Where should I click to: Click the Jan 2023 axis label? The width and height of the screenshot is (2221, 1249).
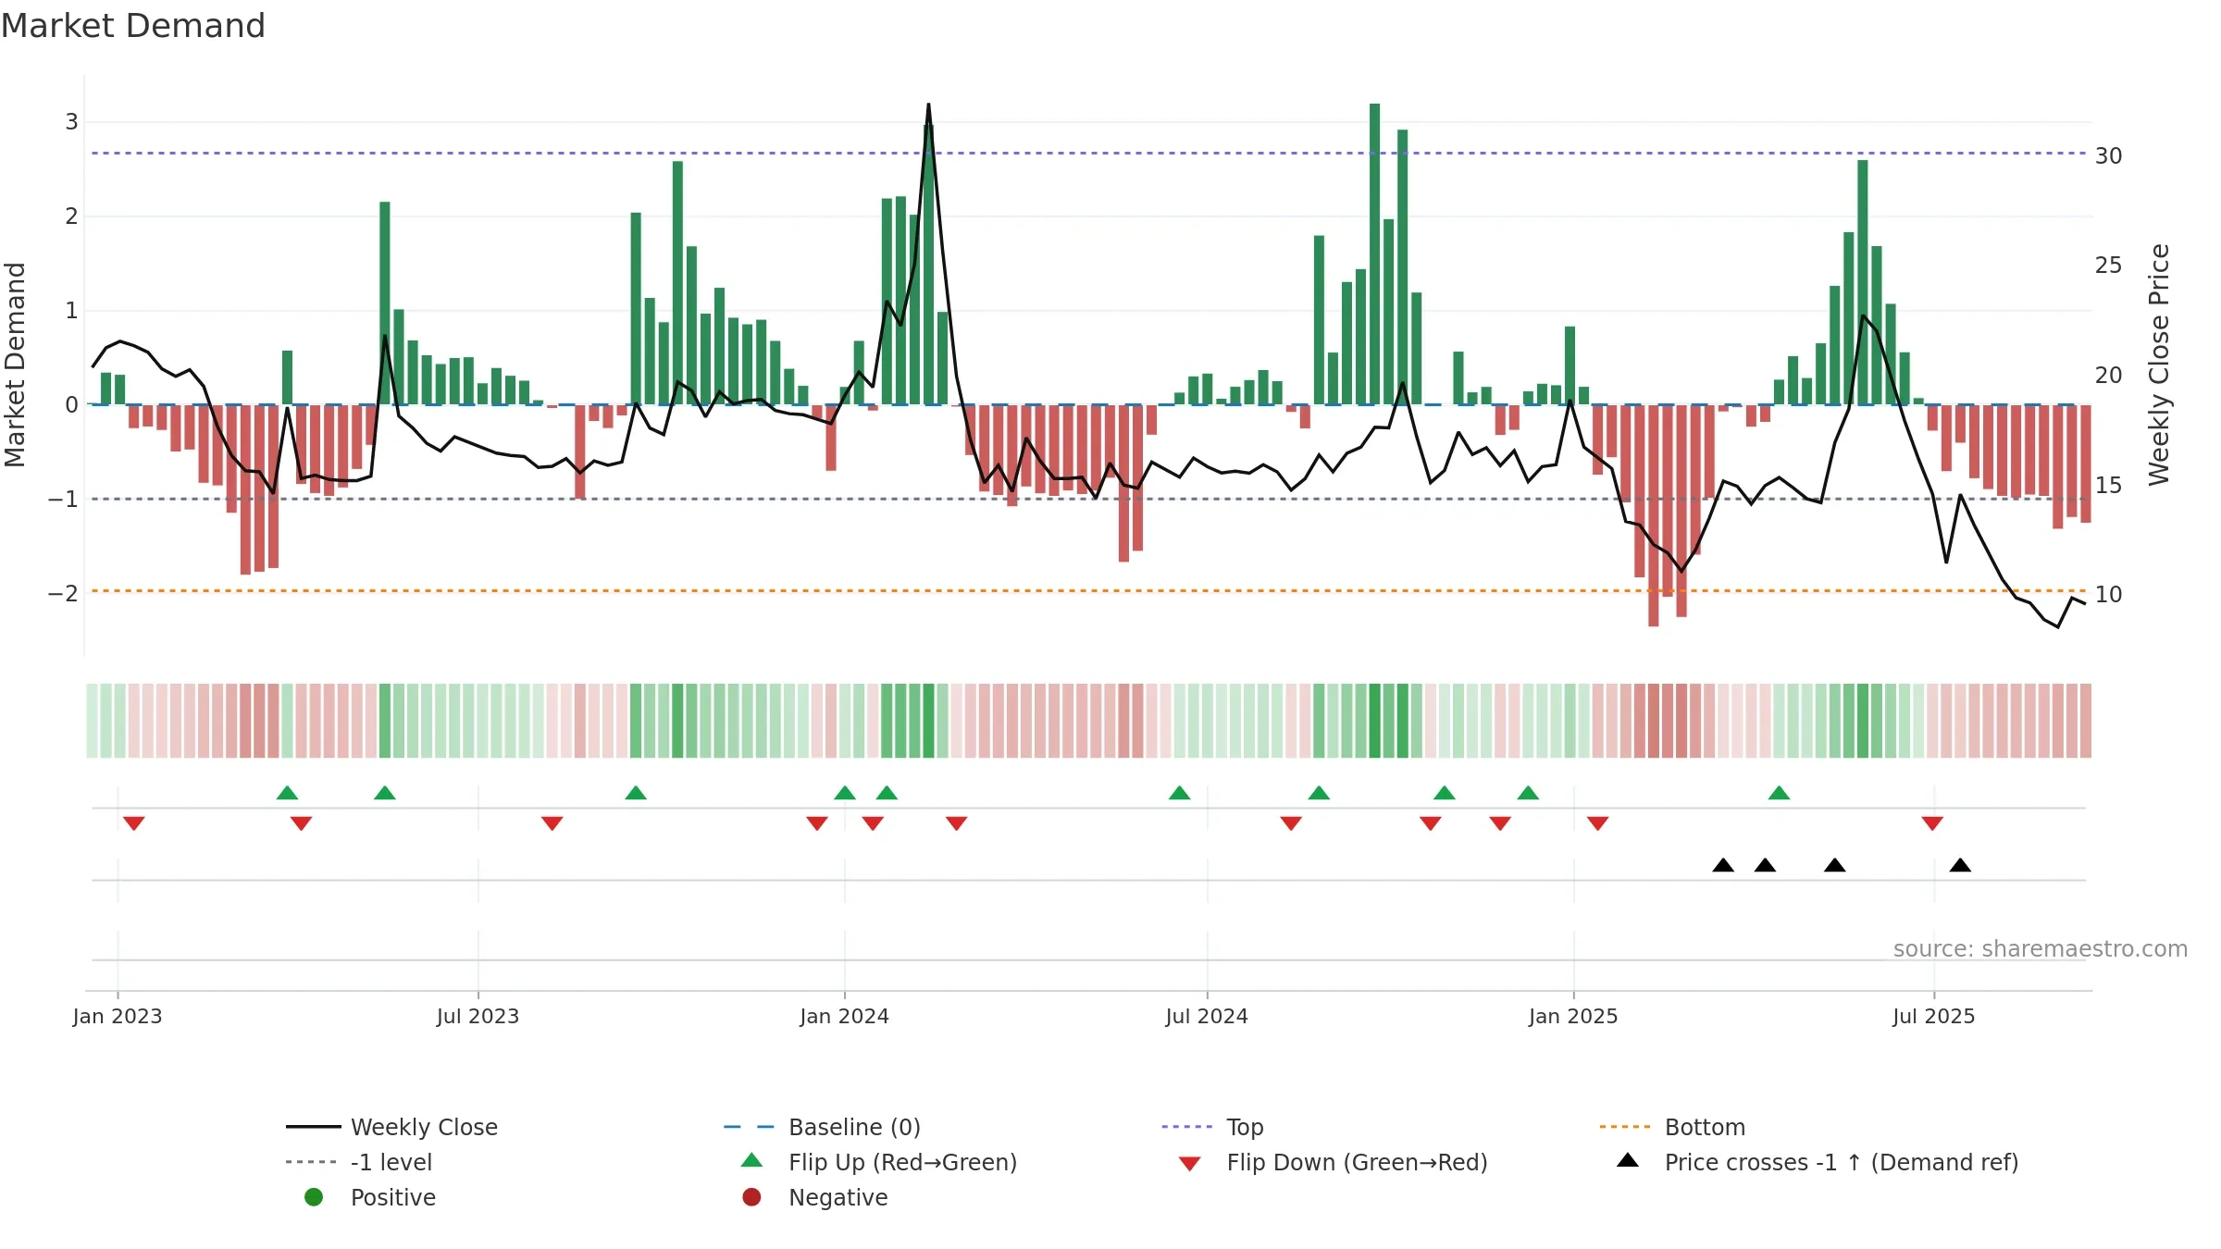118,1017
